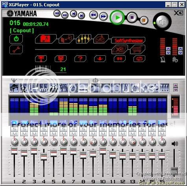This screenshot has width=187, height=186.
Task: Stop playback with the square stop button
Action: coord(132,18)
